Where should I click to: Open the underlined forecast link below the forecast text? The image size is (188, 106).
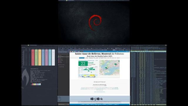coord(100,92)
